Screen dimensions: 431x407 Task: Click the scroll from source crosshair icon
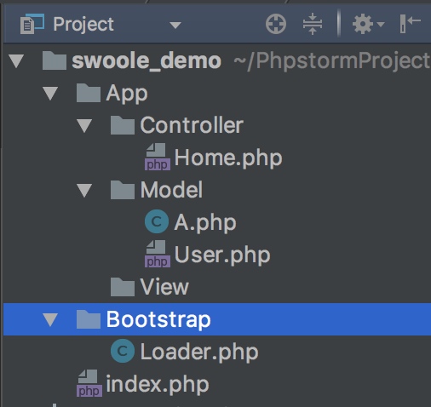276,24
